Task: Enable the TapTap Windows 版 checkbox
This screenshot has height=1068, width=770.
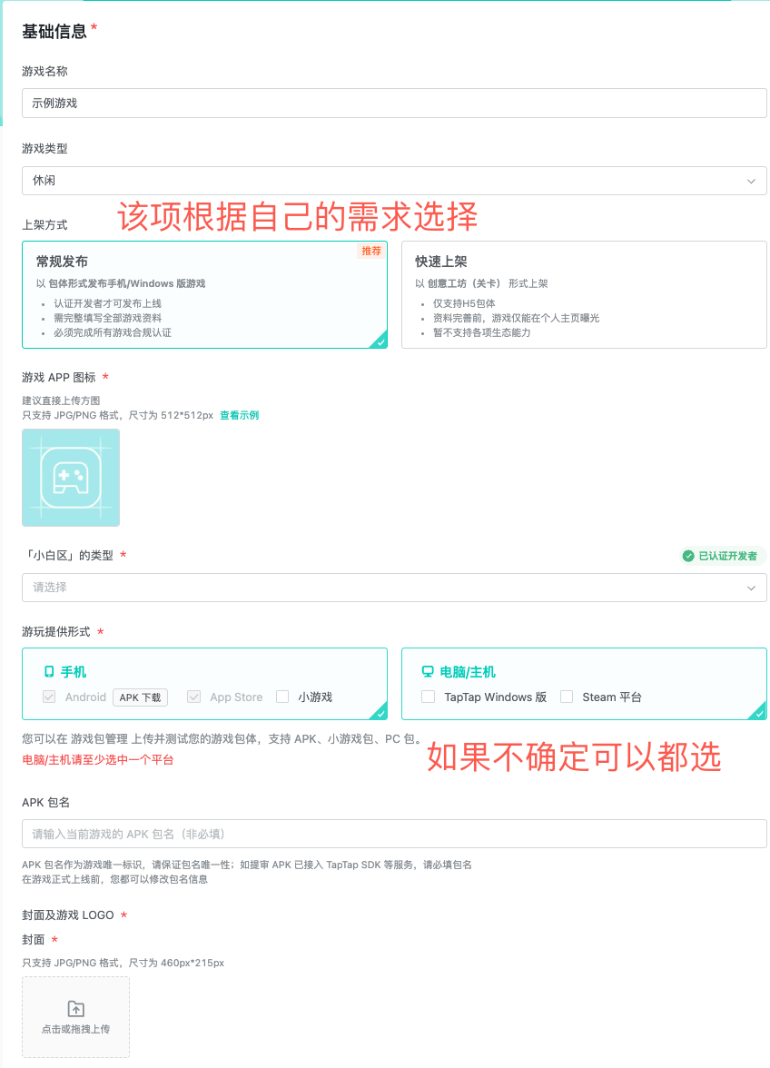Action: [x=429, y=697]
